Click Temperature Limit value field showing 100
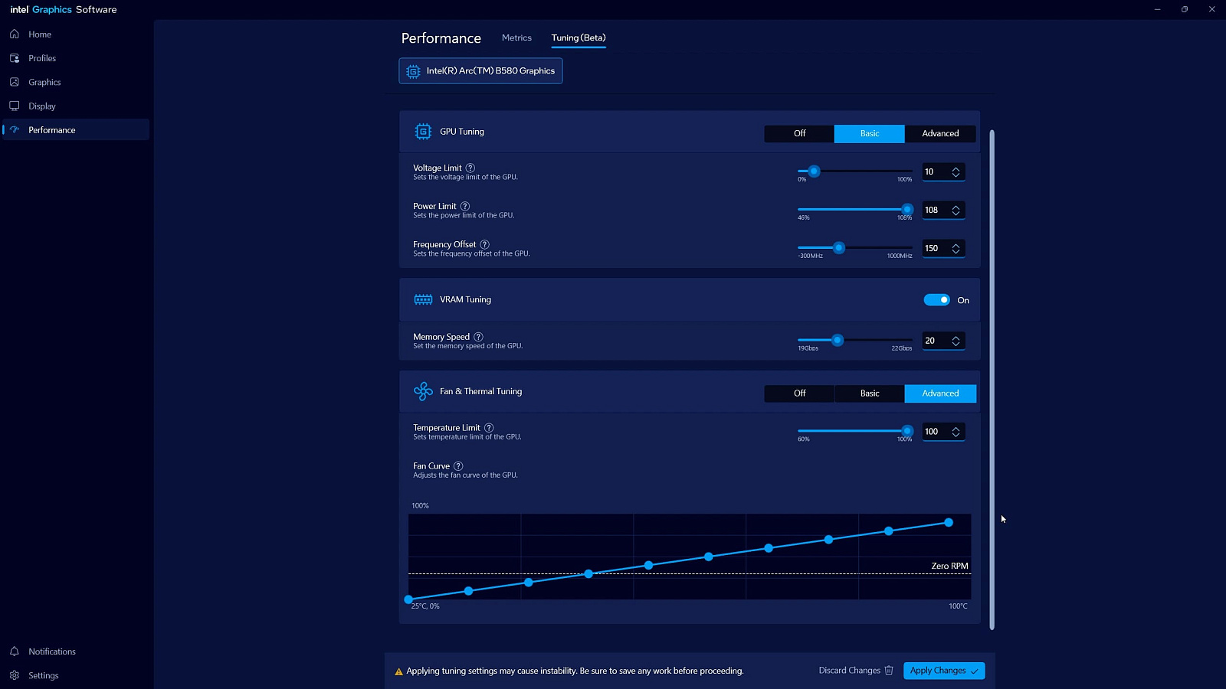This screenshot has height=689, width=1226. (943, 433)
